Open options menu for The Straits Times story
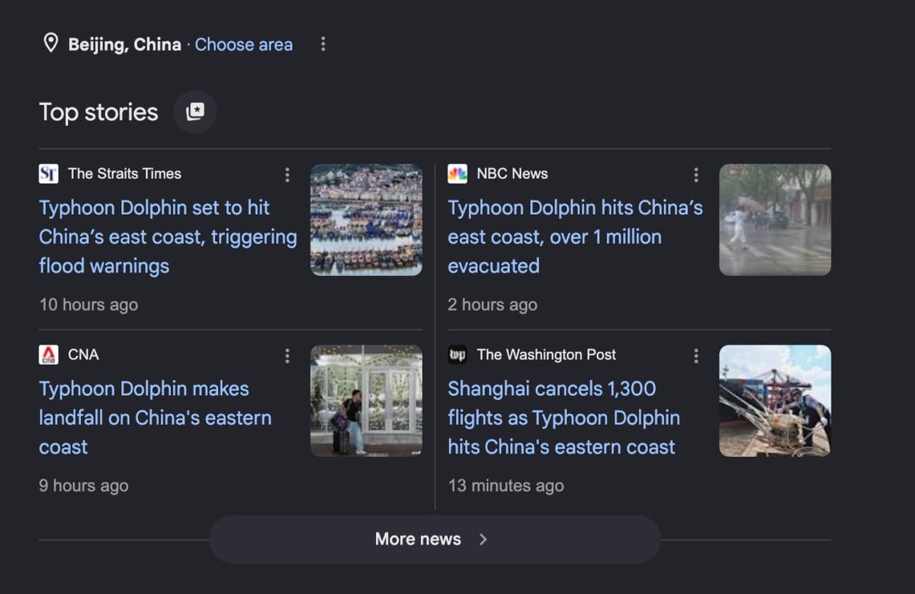Viewport: 915px width, 594px height. (287, 175)
